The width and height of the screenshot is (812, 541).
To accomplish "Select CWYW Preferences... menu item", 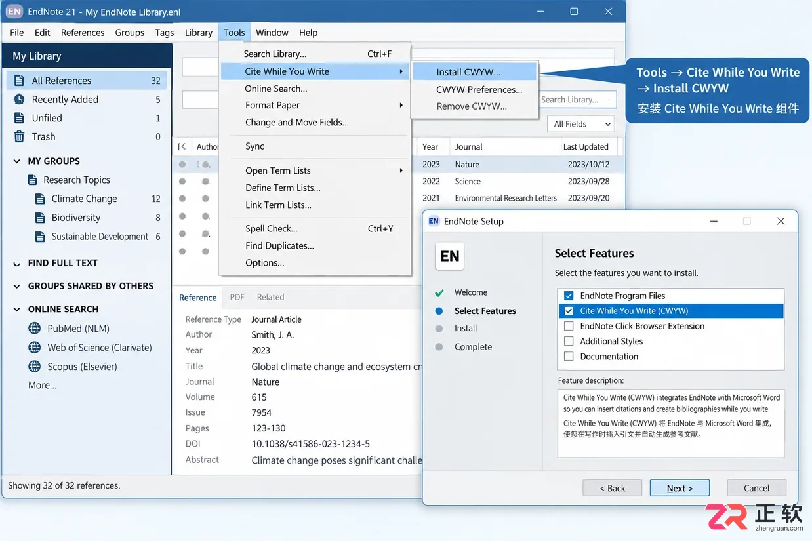I will tap(474, 90).
